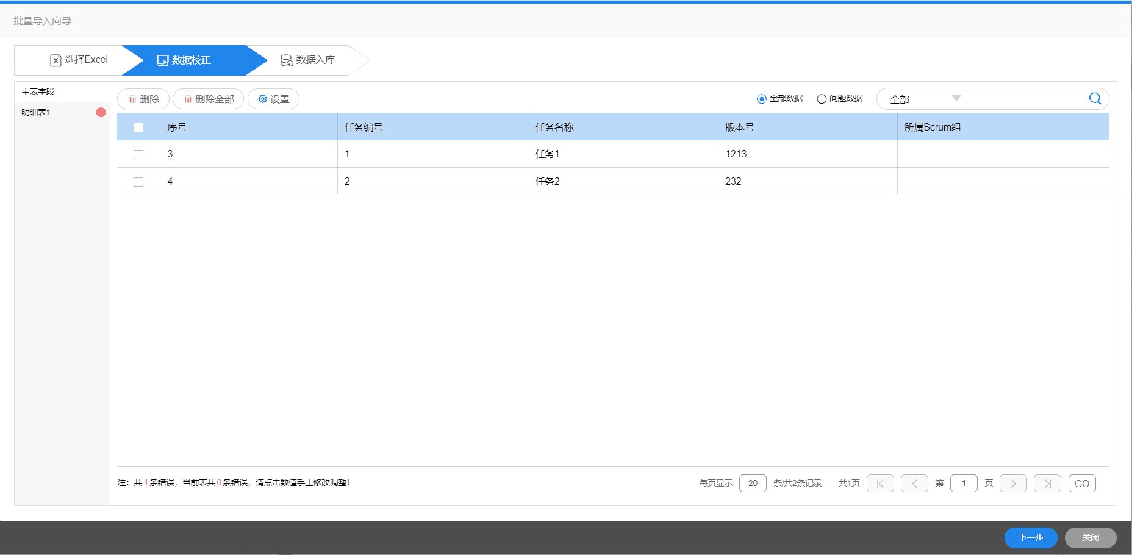
Task: Click the empty Scrum组 cell in row 任务2
Action: [x=1003, y=181]
